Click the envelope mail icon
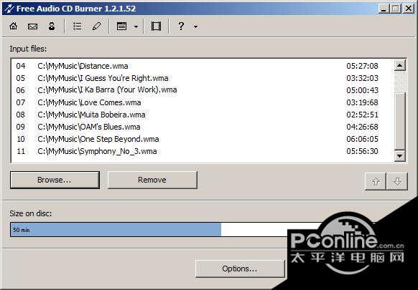The height and width of the screenshot is (290, 418). [x=32, y=26]
